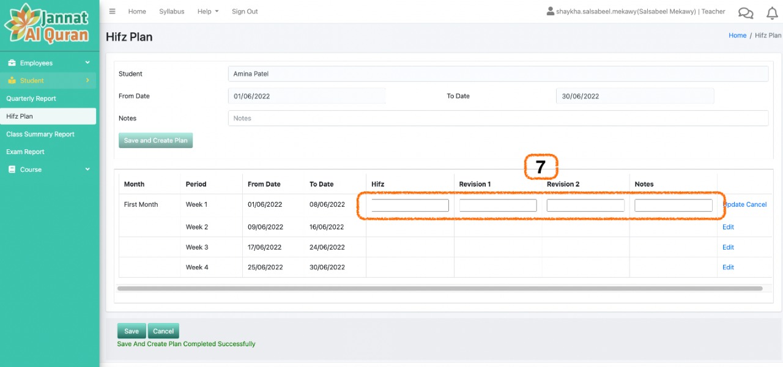Click Edit link for Week 3
This screenshot has height=367, width=783.
tap(728, 247)
